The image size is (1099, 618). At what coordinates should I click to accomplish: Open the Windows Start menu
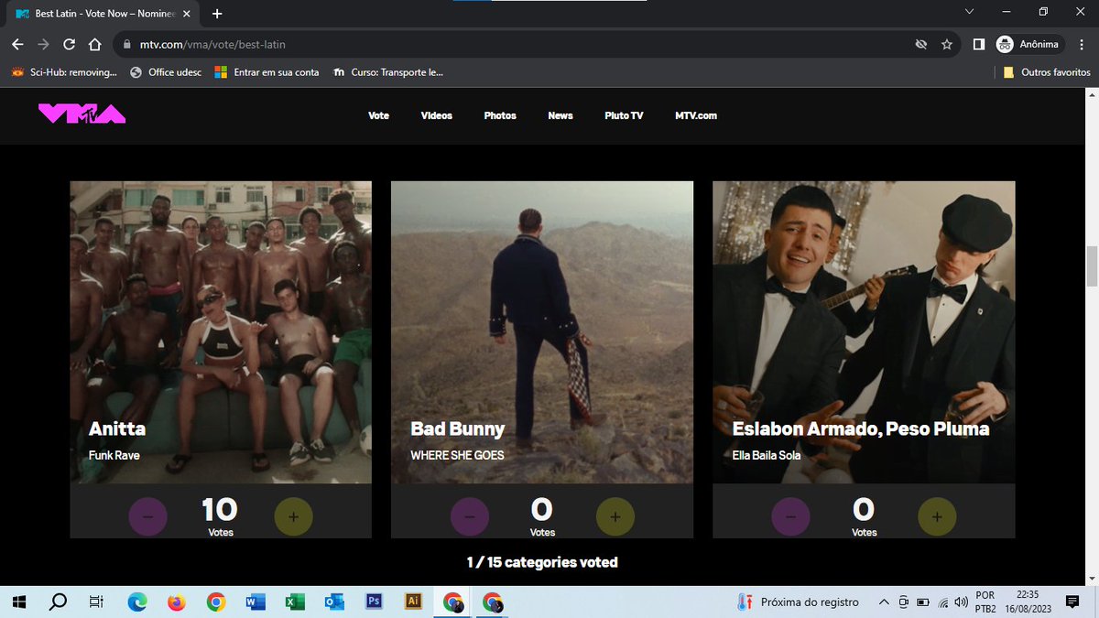[18, 602]
